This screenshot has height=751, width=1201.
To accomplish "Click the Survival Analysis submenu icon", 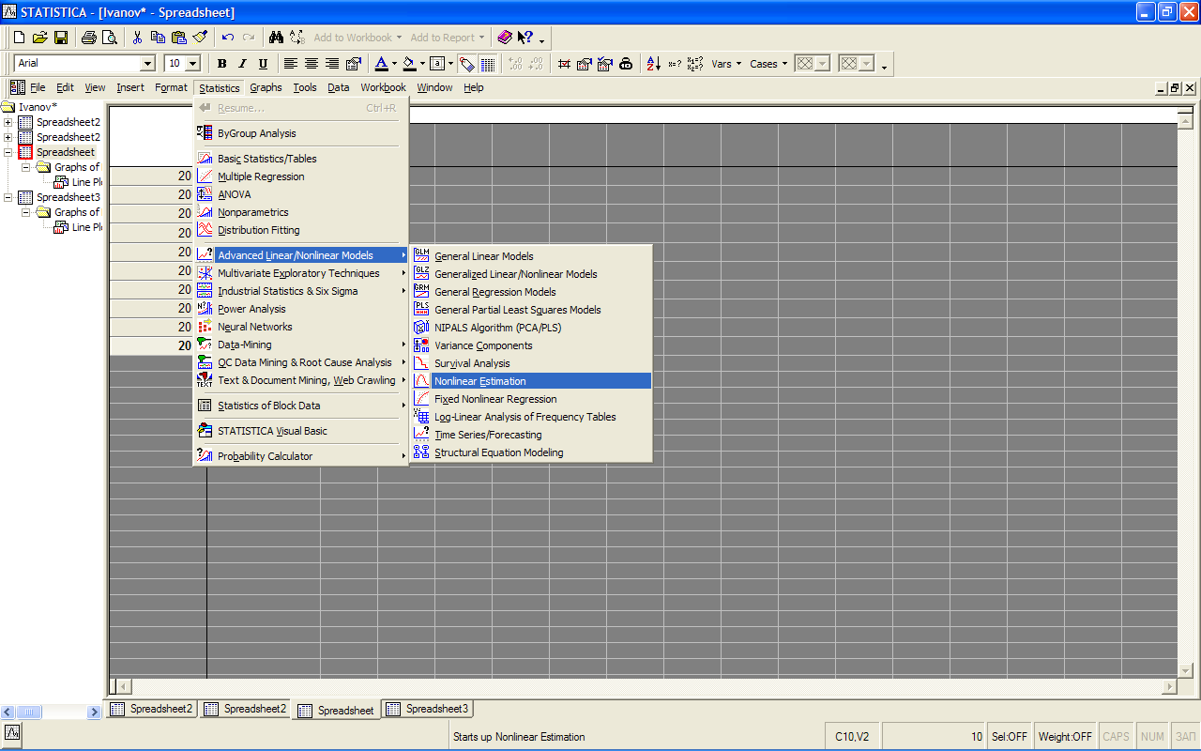I will tap(421, 363).
